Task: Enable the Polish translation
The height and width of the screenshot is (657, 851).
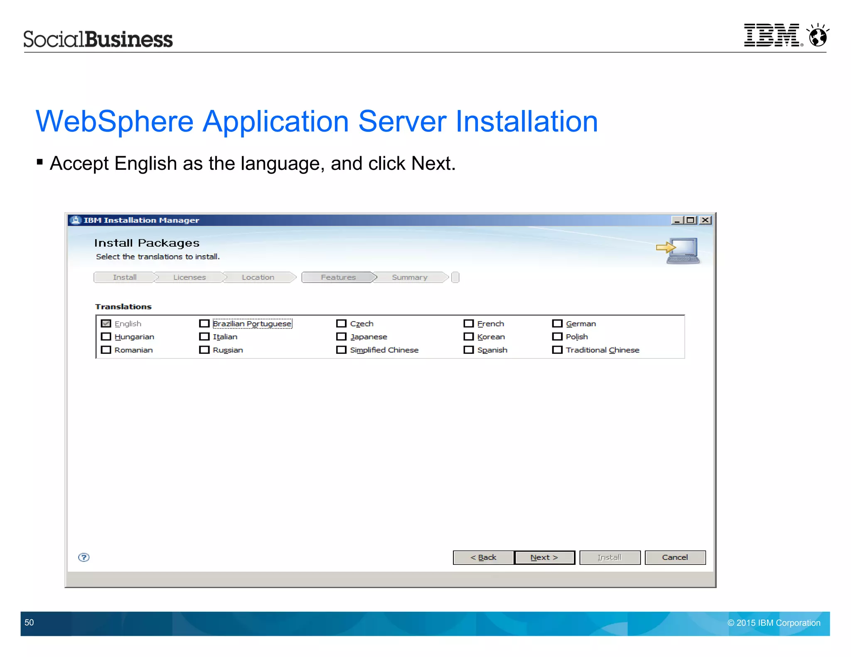Action: (557, 337)
